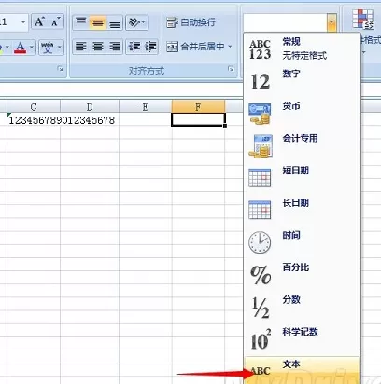The height and width of the screenshot is (384, 381).
Task: Select 短日期 short date format
Action: (x=302, y=178)
